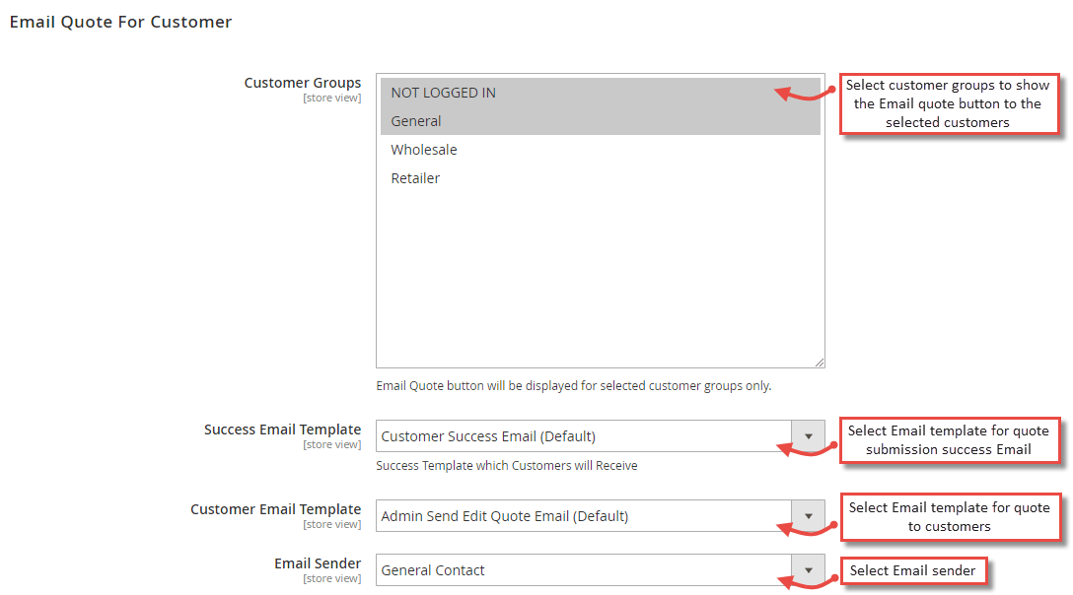Click the 'Select Email sender' callout box

tap(912, 570)
